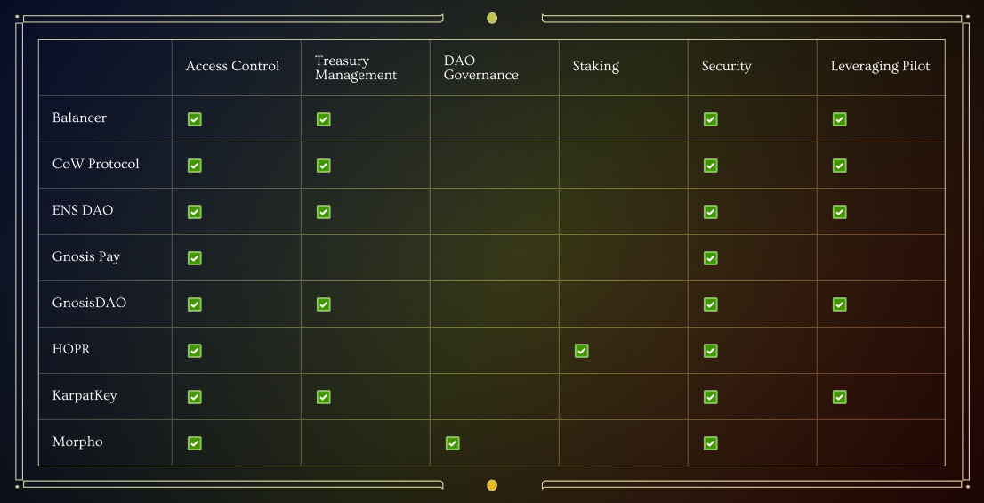Click the ENS DAO Security checkmark

pyautogui.click(x=710, y=212)
